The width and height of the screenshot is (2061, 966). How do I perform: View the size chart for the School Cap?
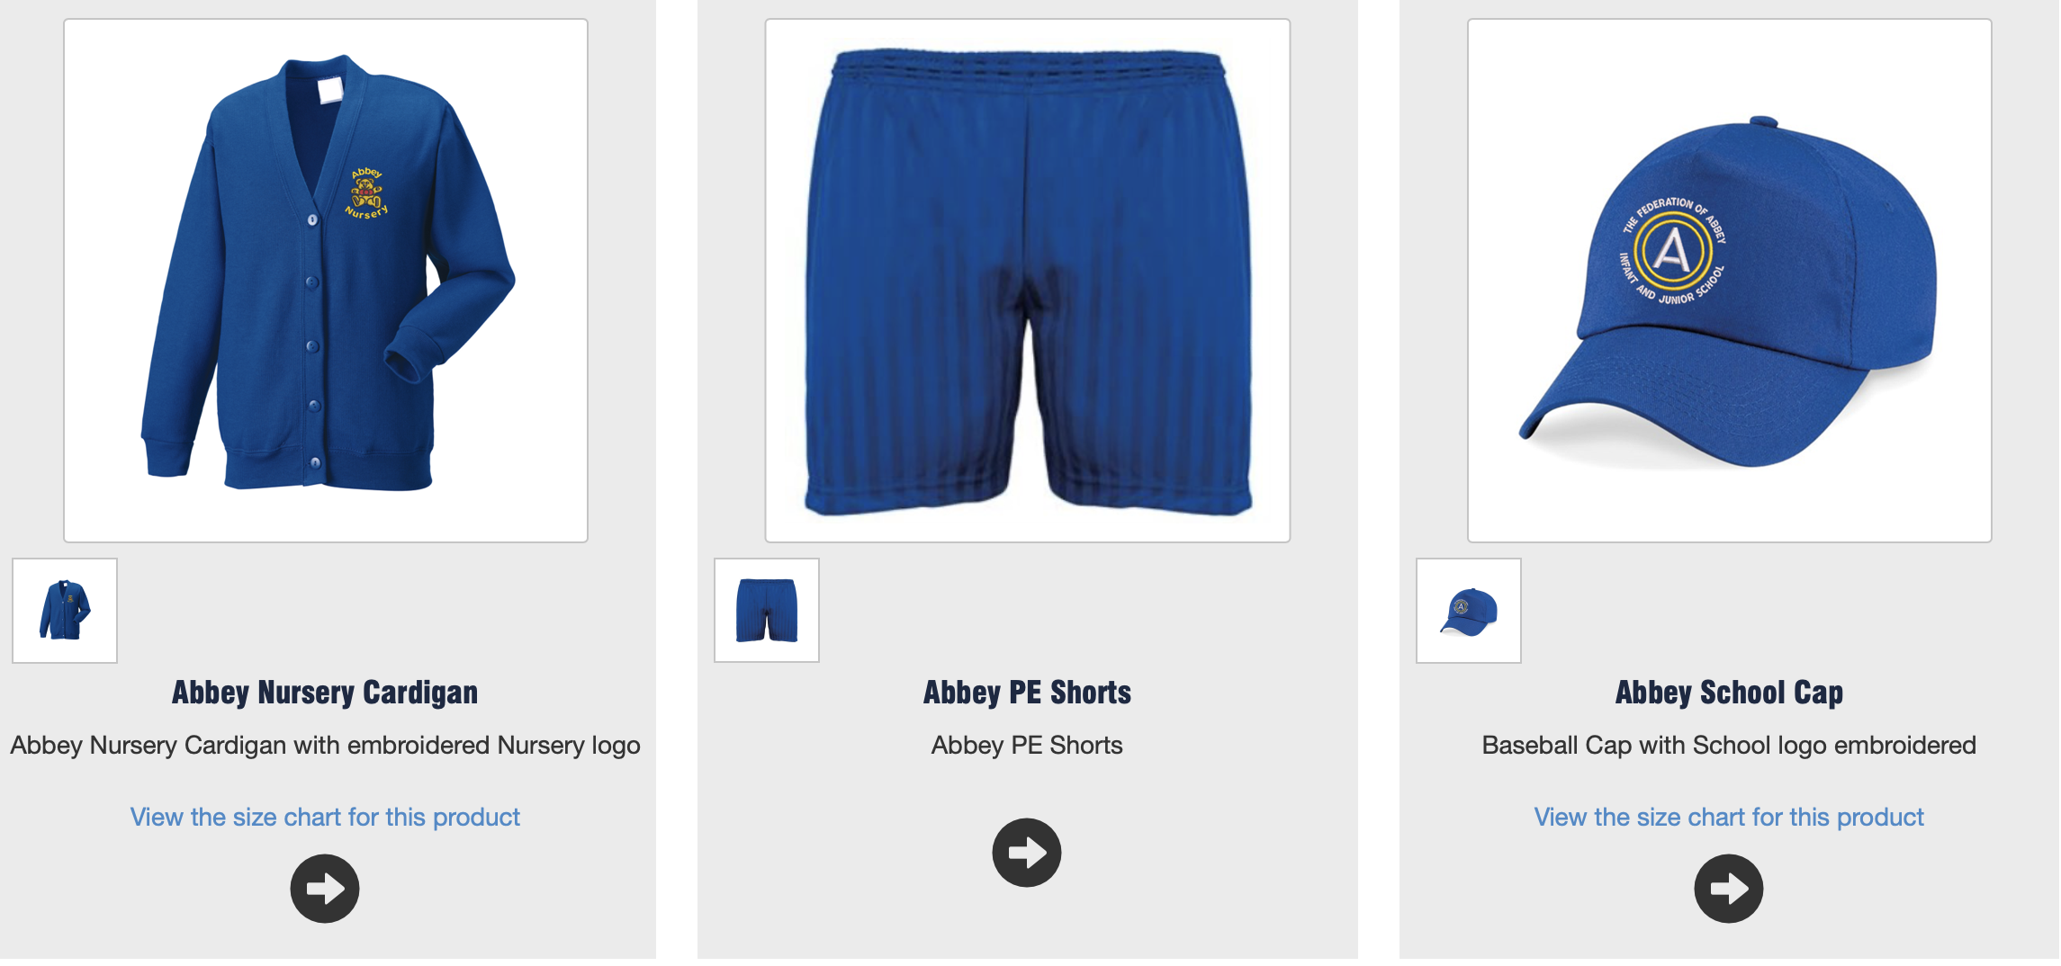coord(1729,817)
